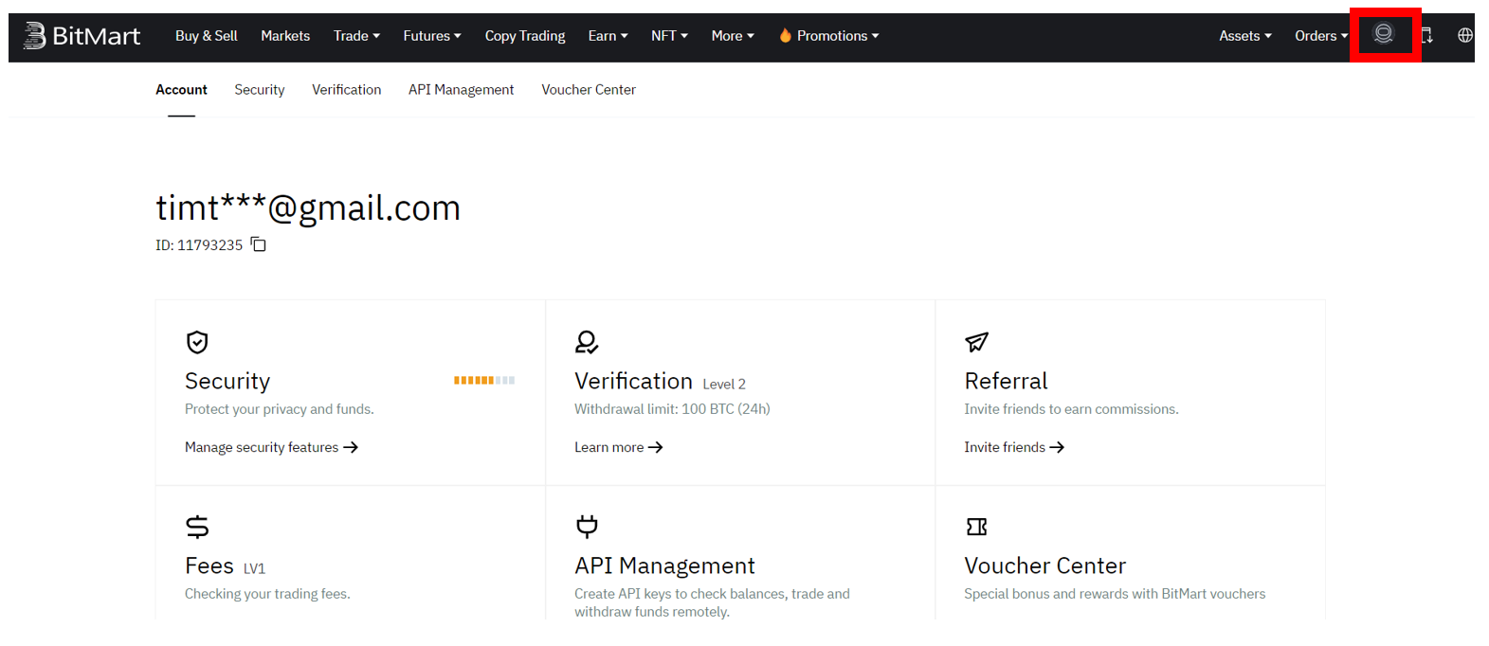
Task: Go to Buy & Sell
Action: pyautogui.click(x=207, y=36)
